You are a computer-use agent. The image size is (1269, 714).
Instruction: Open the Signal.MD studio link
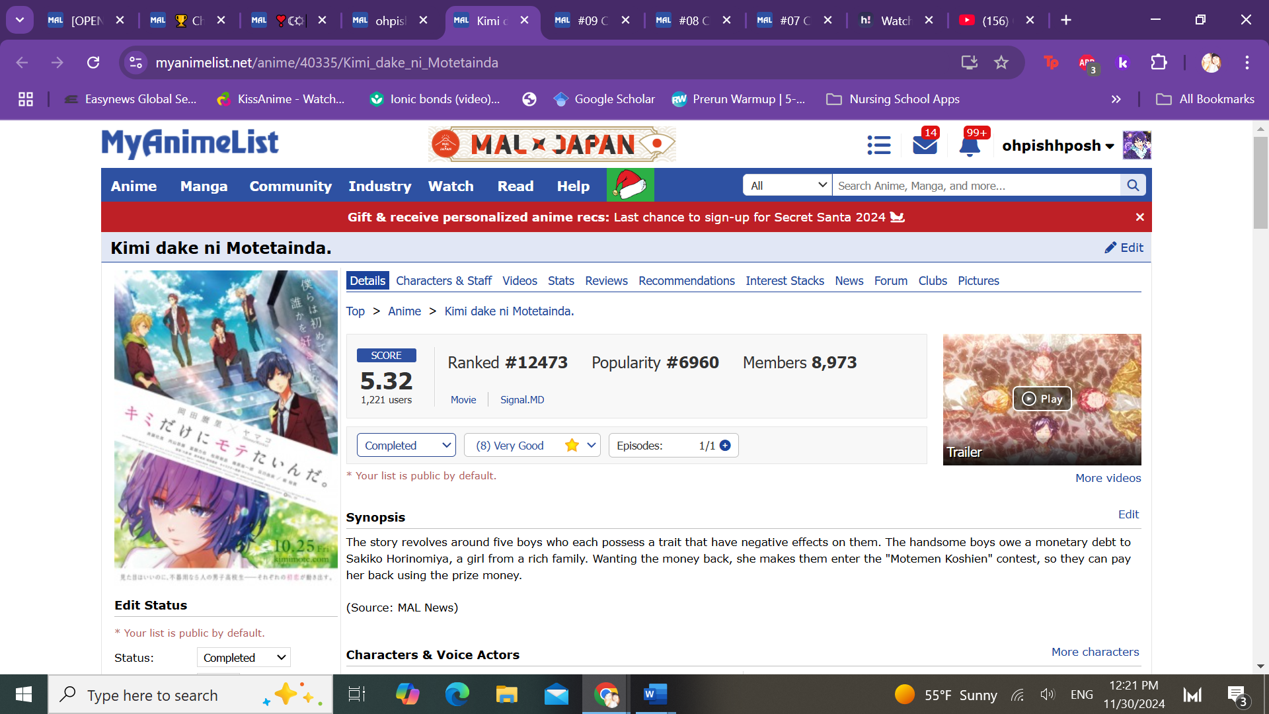coord(521,400)
